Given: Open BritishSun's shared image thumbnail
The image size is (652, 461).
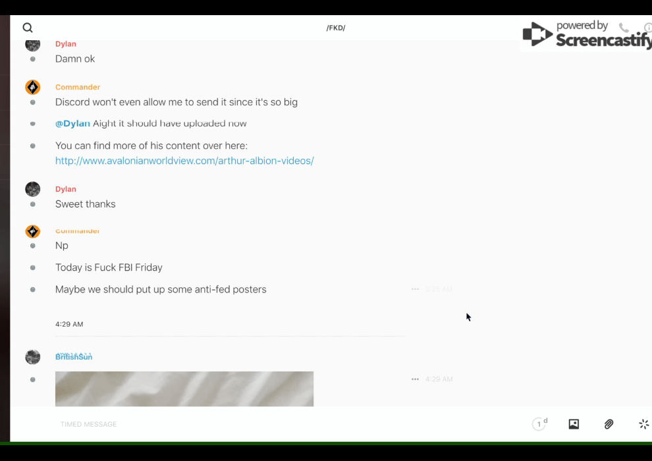Looking at the screenshot, I should (x=184, y=389).
